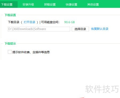
Task: Restore default folder via 恢复默认目录
Action: (x=100, y=29)
